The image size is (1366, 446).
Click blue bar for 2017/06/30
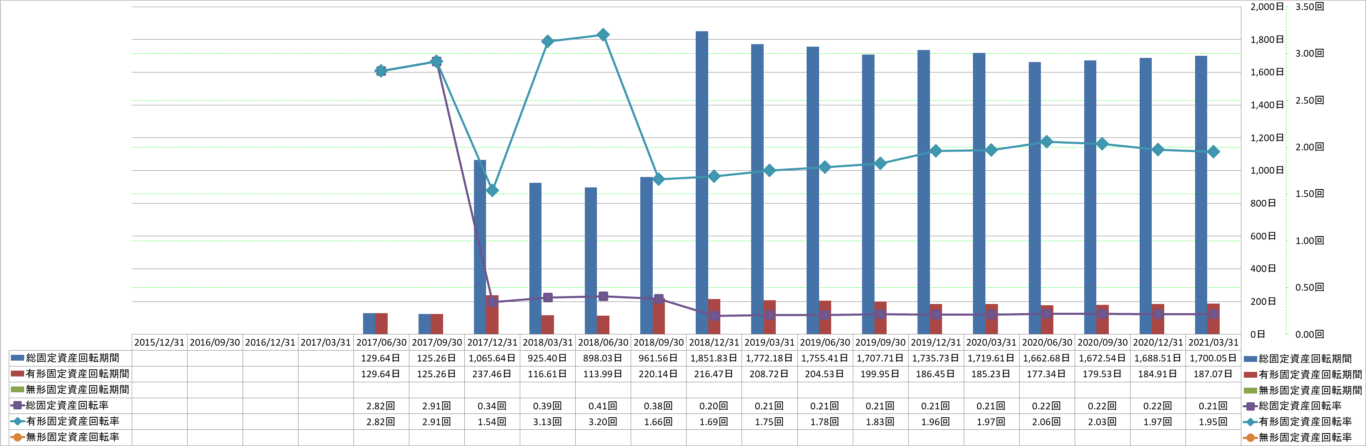369,324
